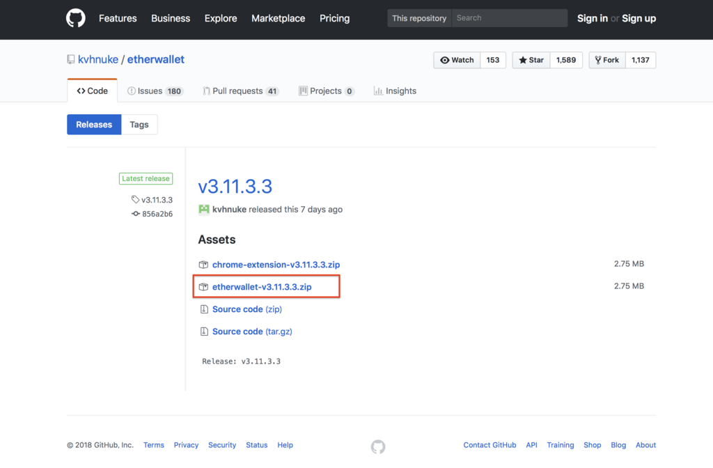Click the Watch button
This screenshot has height=468, width=713.
pos(457,60)
